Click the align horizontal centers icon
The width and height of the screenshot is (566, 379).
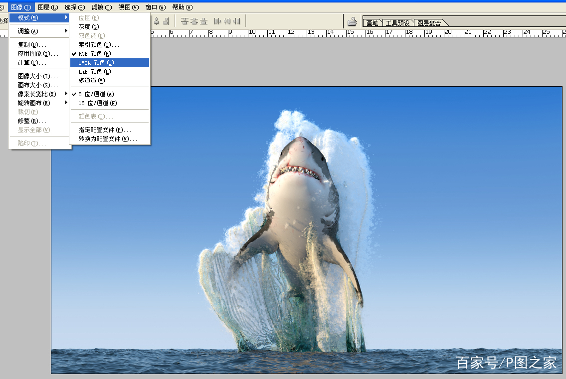coord(157,21)
